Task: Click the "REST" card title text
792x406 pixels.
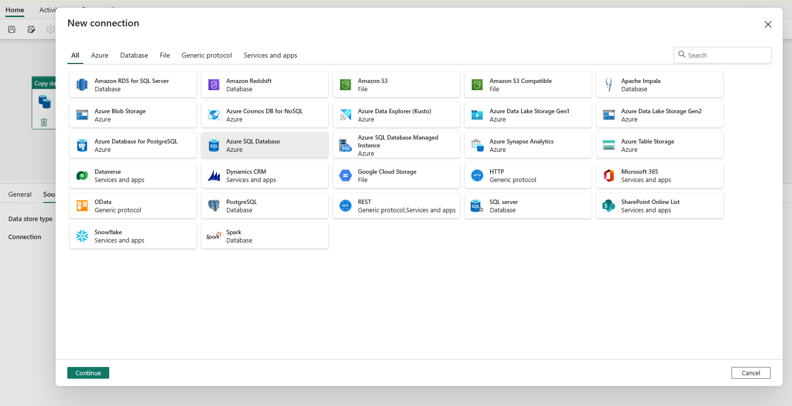Action: coord(364,202)
